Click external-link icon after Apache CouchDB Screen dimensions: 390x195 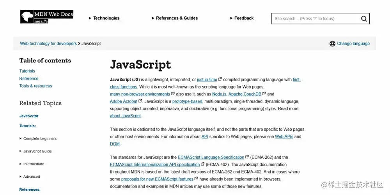coord(264,94)
